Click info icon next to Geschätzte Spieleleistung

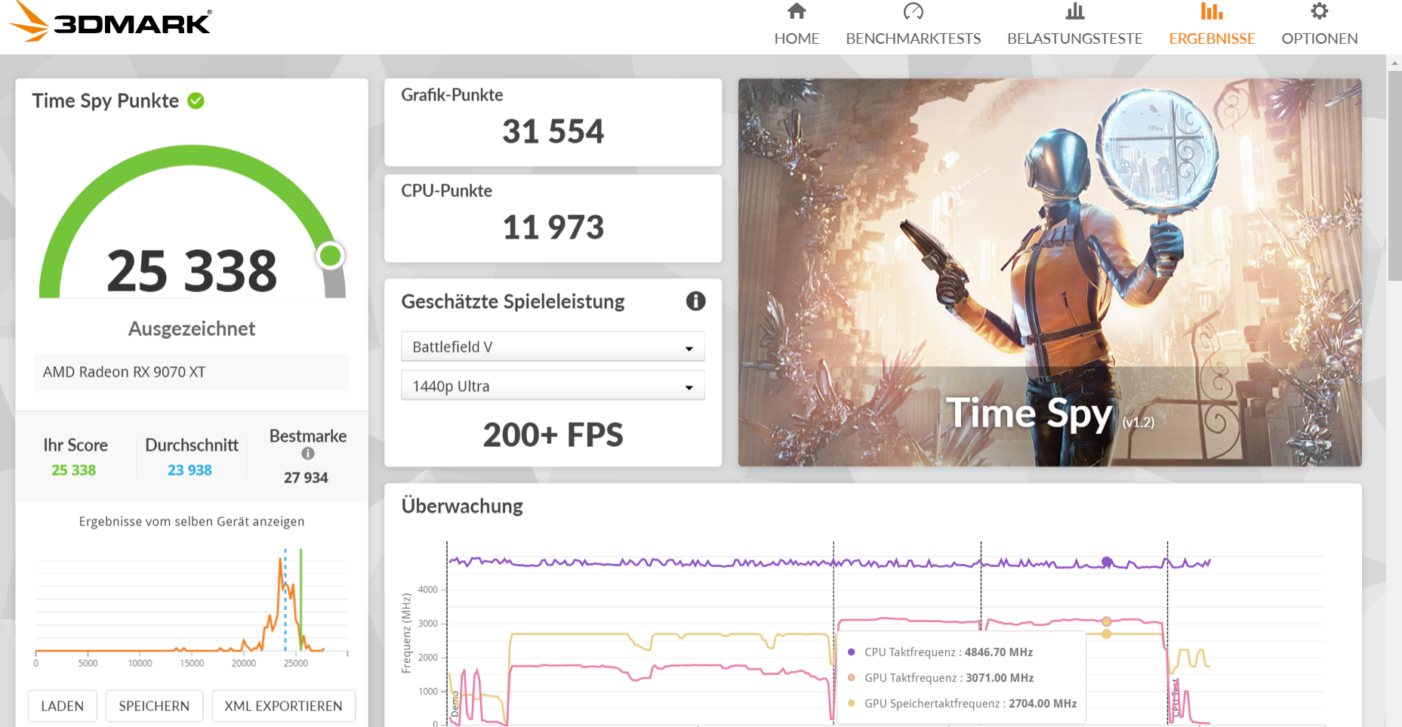pyautogui.click(x=695, y=301)
